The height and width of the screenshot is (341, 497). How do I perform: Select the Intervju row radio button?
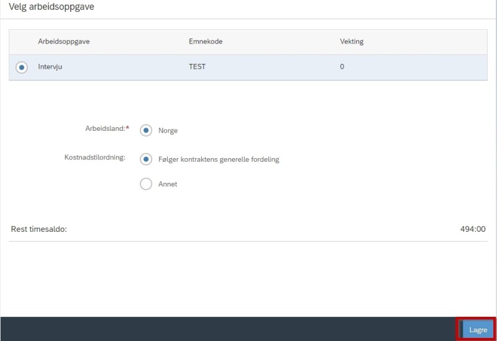tap(22, 67)
